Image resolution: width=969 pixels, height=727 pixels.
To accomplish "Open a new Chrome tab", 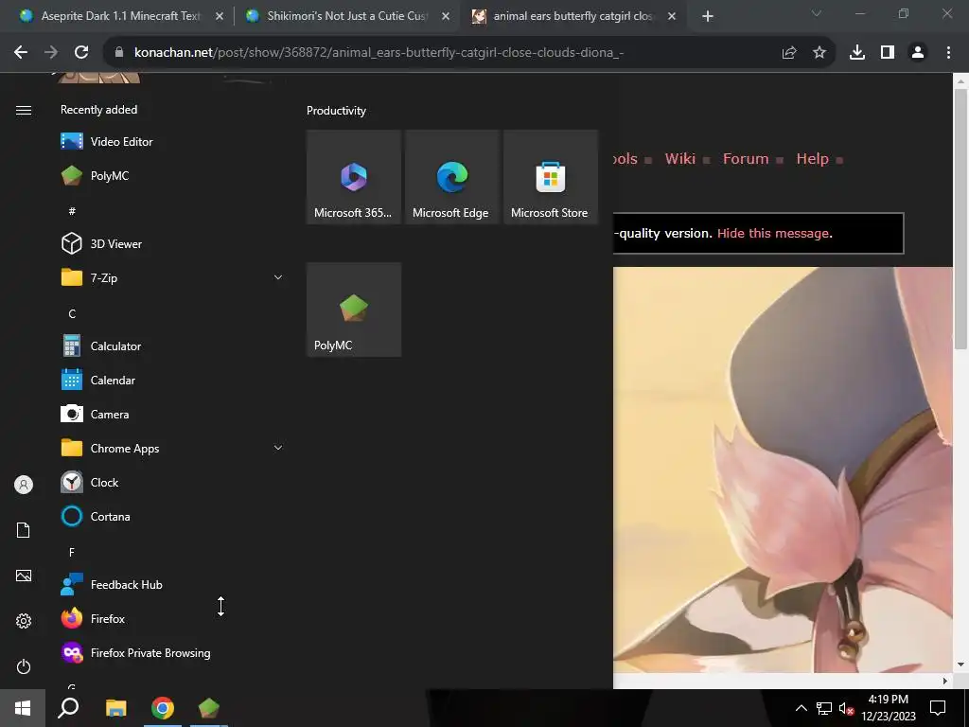I will pos(708,17).
